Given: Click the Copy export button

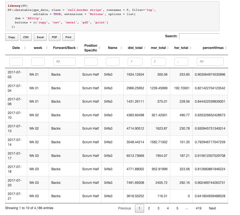Looking at the screenshot, I should tap(12, 37).
